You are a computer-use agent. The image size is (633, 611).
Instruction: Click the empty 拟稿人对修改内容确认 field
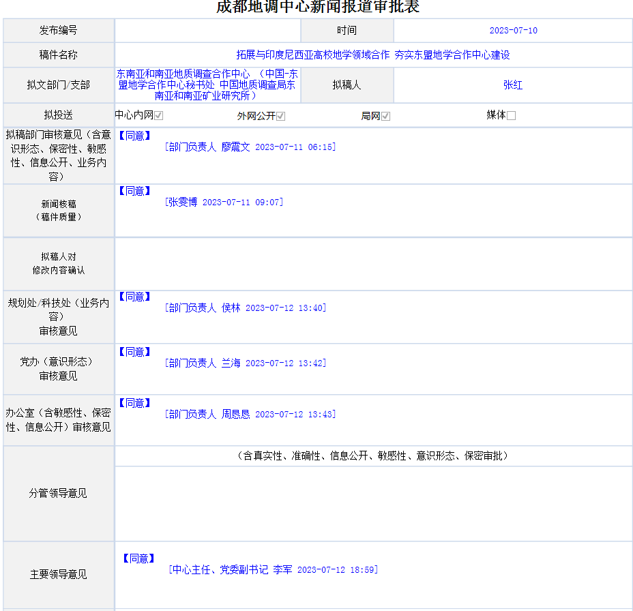[x=373, y=264]
